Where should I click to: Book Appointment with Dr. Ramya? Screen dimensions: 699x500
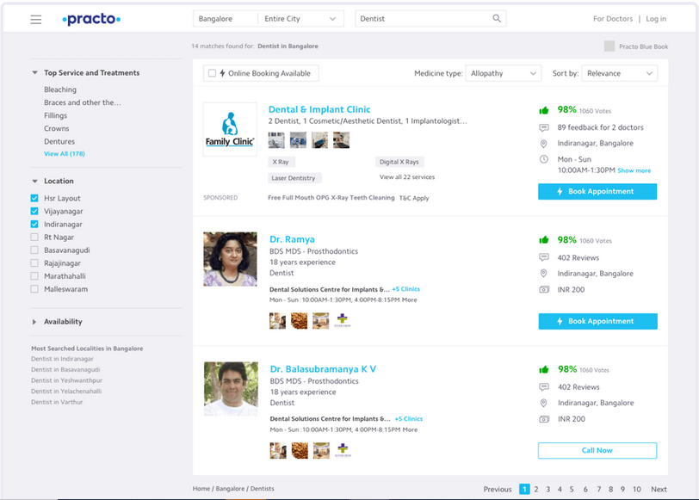click(x=597, y=321)
